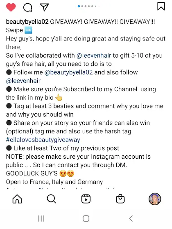This screenshot has width=172, height=229.
Task: Tap the Android home button
Action: click(x=86, y=218)
